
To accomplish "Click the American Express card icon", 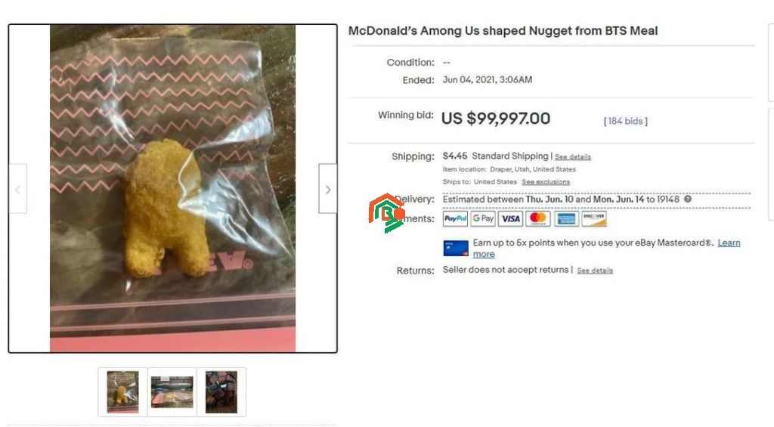I will coord(566,218).
